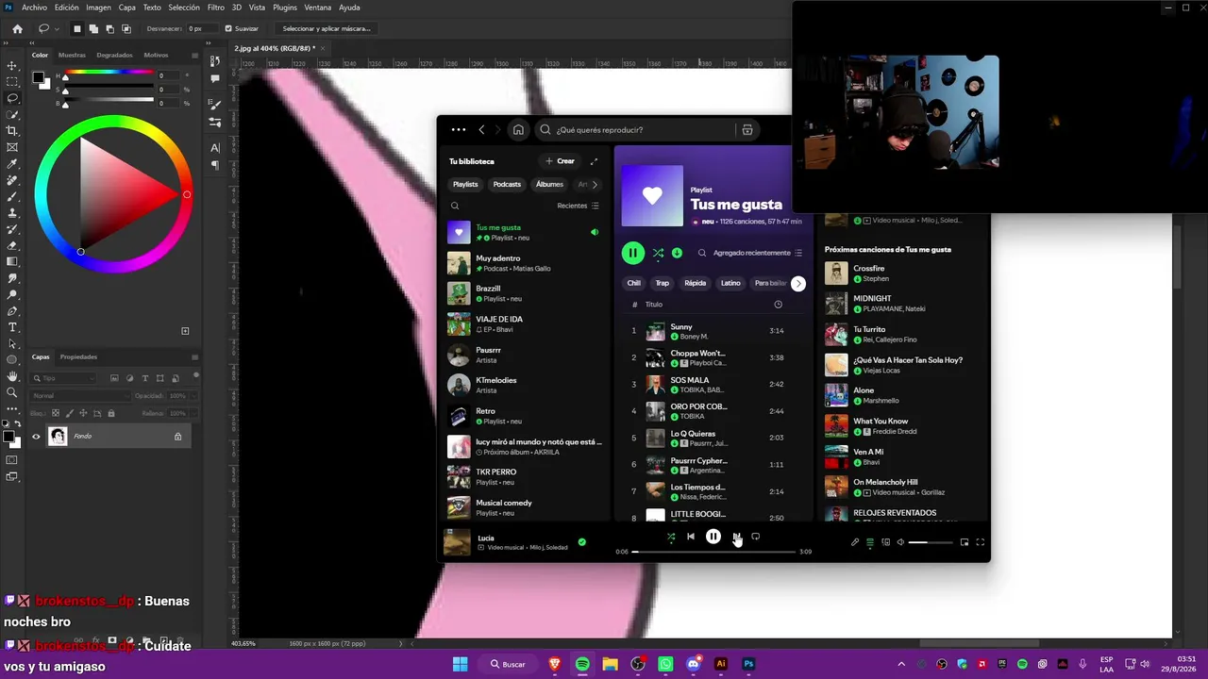This screenshot has width=1208, height=679.
Task: Select the Horizontal Type tool
Action: (12, 327)
